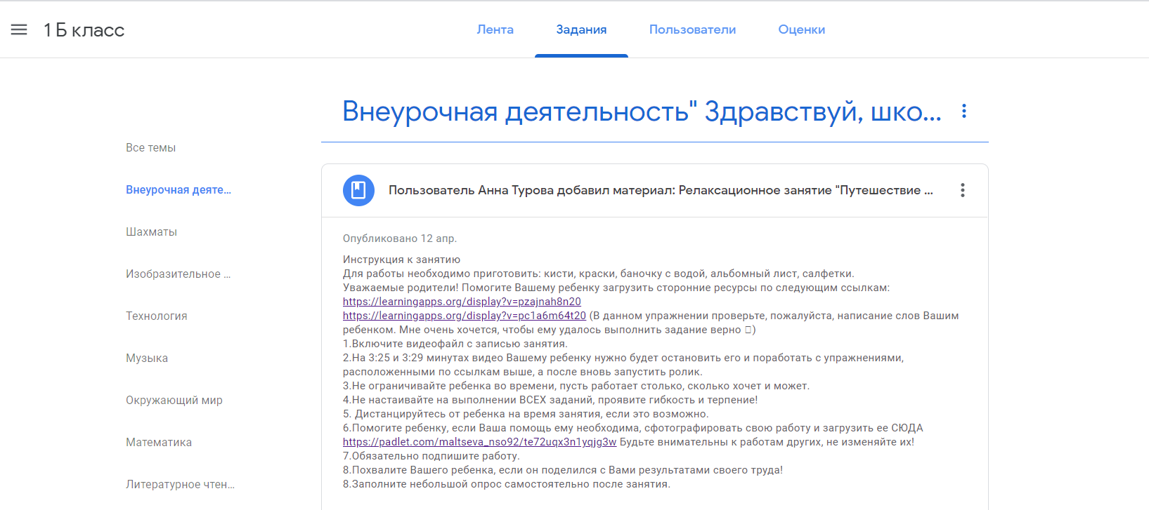This screenshot has width=1149, height=510.
Task: Open Окружающий мир topic
Action: pyautogui.click(x=174, y=400)
